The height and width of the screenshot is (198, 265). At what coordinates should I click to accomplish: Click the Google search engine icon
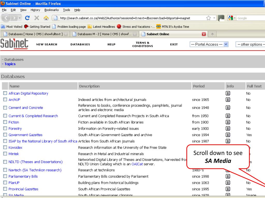[x=230, y=18]
